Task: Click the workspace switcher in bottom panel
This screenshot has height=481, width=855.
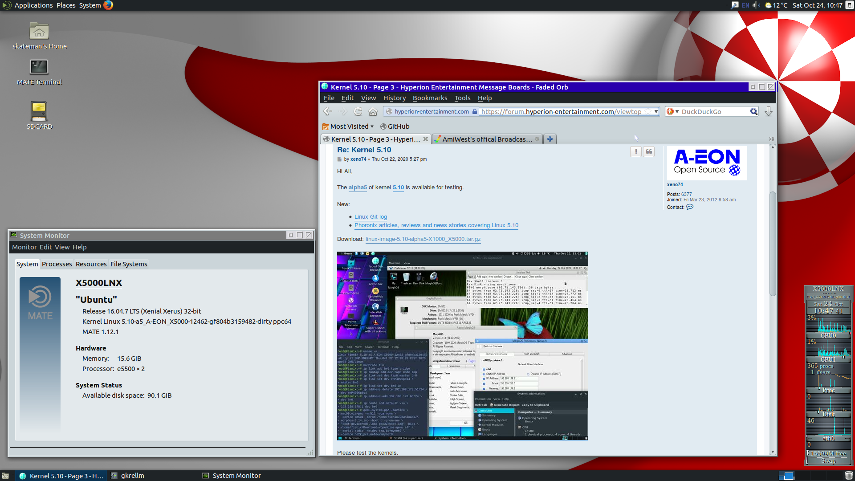Action: tap(786, 476)
